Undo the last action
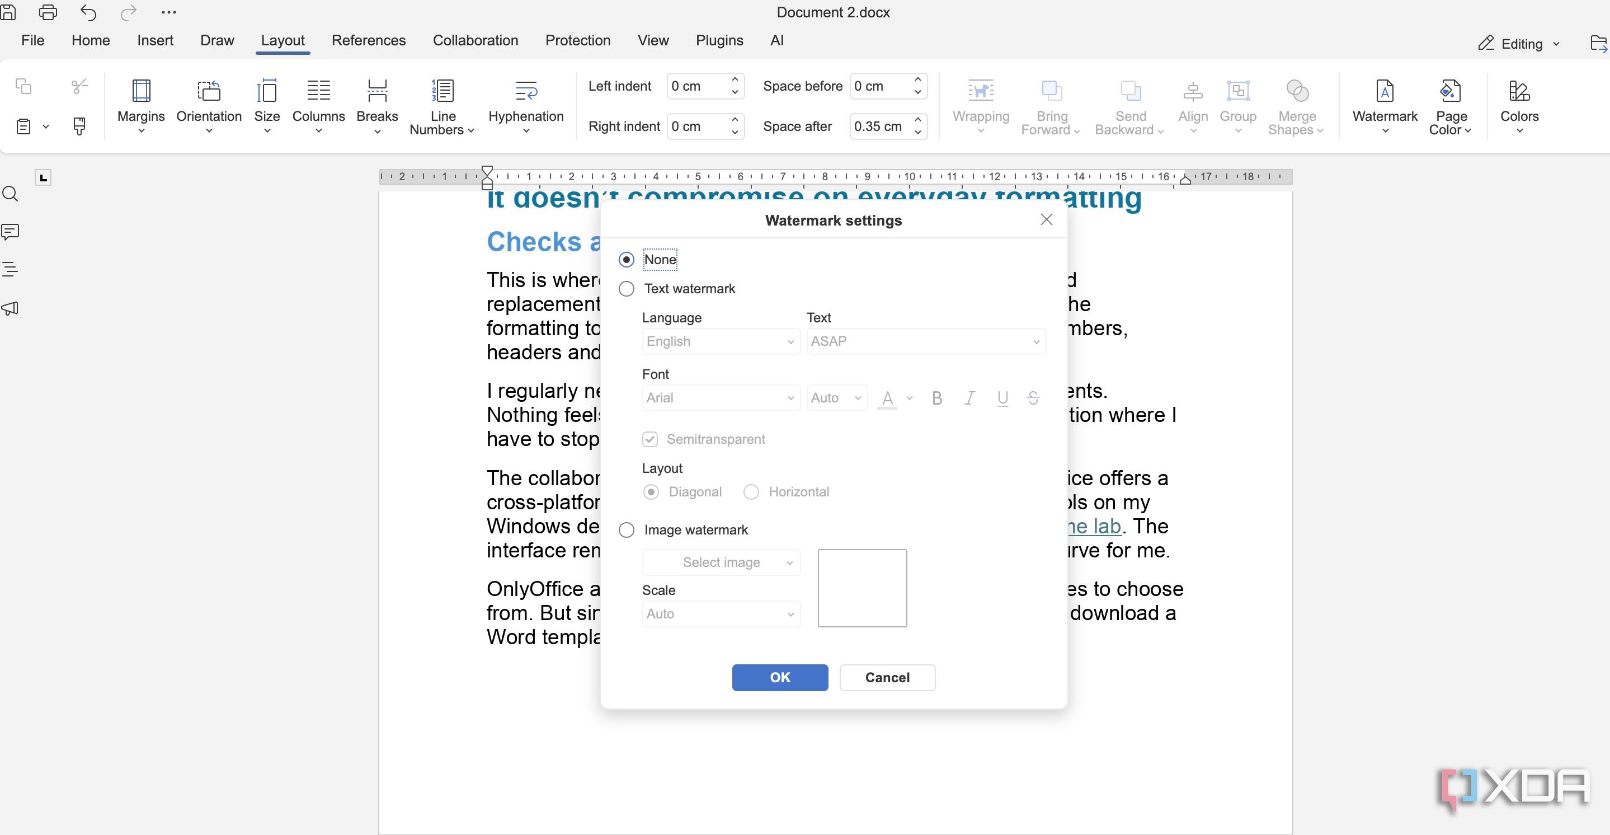This screenshot has width=1610, height=835. tap(88, 12)
